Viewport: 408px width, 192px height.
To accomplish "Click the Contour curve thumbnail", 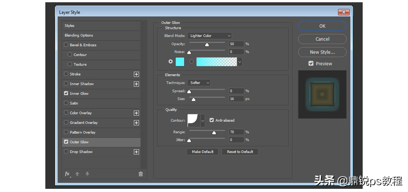I will tap(194, 120).
